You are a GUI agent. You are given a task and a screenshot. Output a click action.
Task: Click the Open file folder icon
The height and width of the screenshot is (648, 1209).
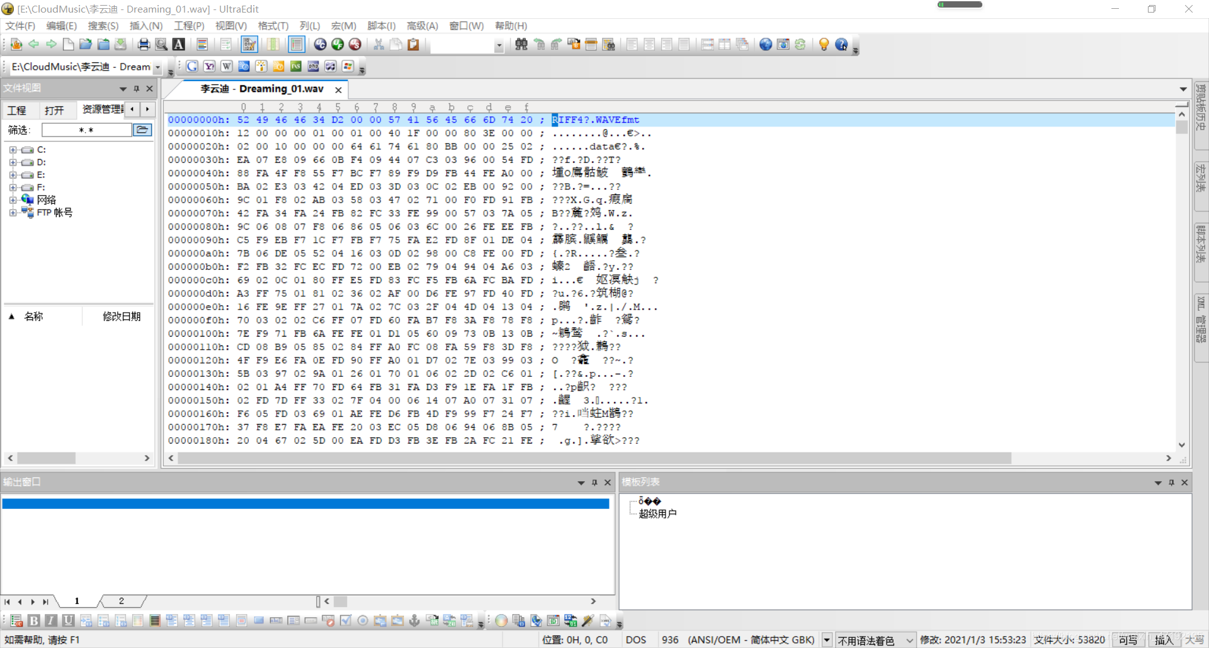tap(86, 44)
